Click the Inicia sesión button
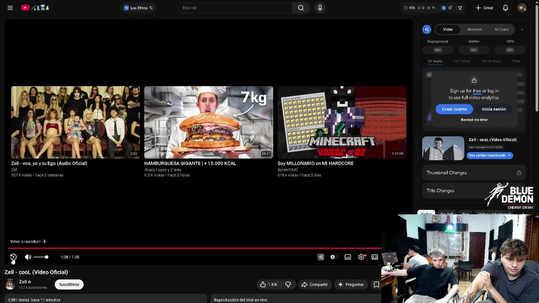The image size is (539, 303). [x=494, y=109]
